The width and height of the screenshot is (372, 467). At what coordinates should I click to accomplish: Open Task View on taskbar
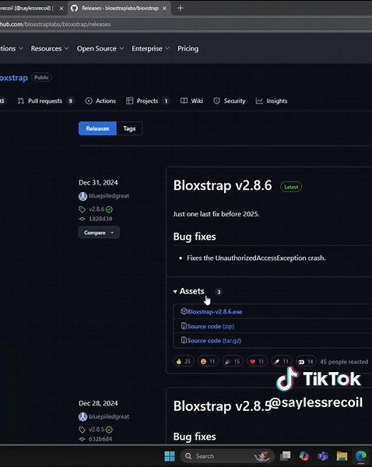pos(285,456)
